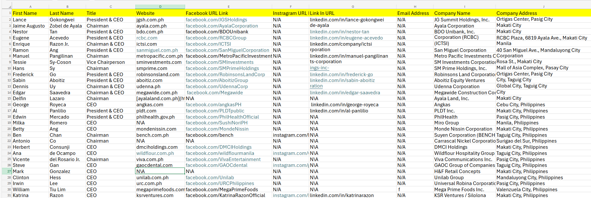
Task: Open the linkedin.com/in/eugene-acevedo link
Action: coord(346,38)
